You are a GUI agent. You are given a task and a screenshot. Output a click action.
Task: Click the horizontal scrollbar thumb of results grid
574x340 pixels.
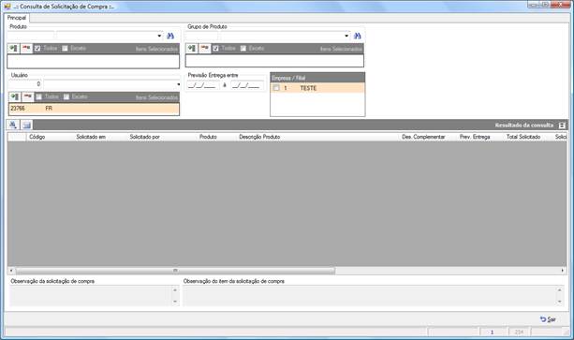175,271
